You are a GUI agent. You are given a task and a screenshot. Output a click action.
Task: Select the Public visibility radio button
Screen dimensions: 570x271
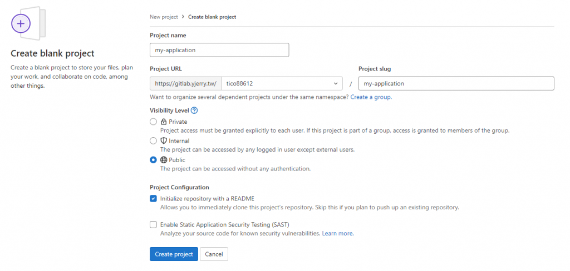pos(153,160)
